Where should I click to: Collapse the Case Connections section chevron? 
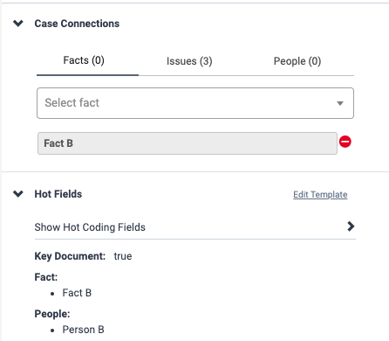pyautogui.click(x=18, y=24)
